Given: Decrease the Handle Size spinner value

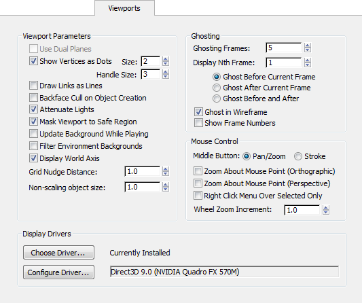Looking at the screenshot, I should (166, 77).
